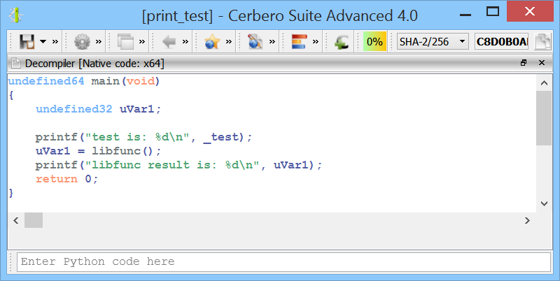Close the Cerbero Suite window
The width and height of the screenshot is (560, 281).
pos(530,11)
